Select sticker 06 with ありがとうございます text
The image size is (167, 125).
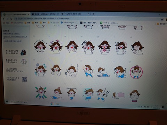40,47
